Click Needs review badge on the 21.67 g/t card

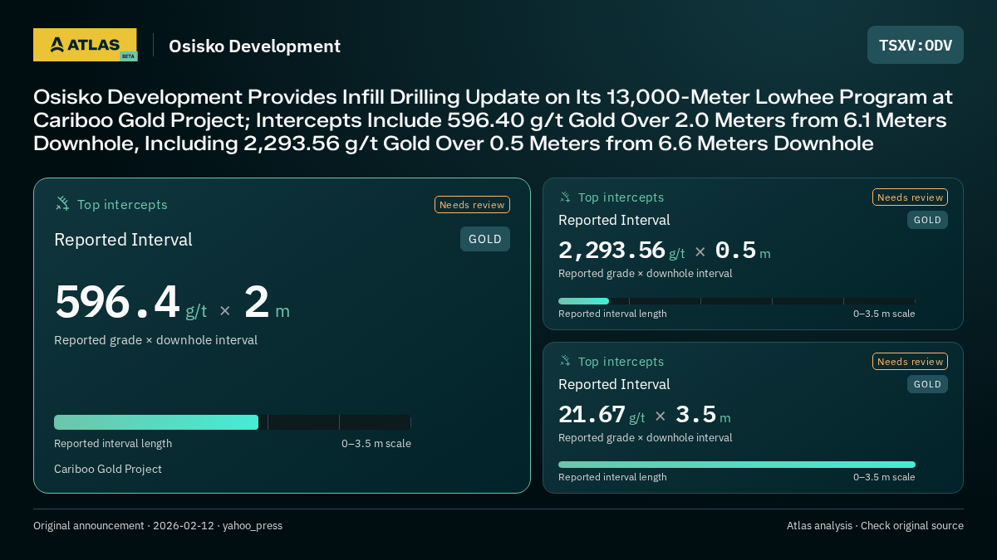[910, 361]
